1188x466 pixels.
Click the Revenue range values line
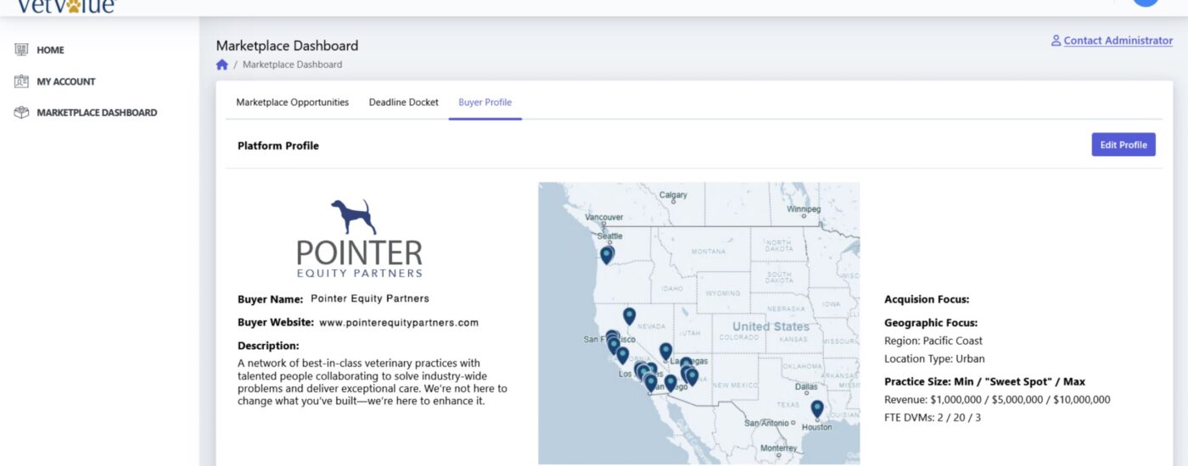pos(997,400)
